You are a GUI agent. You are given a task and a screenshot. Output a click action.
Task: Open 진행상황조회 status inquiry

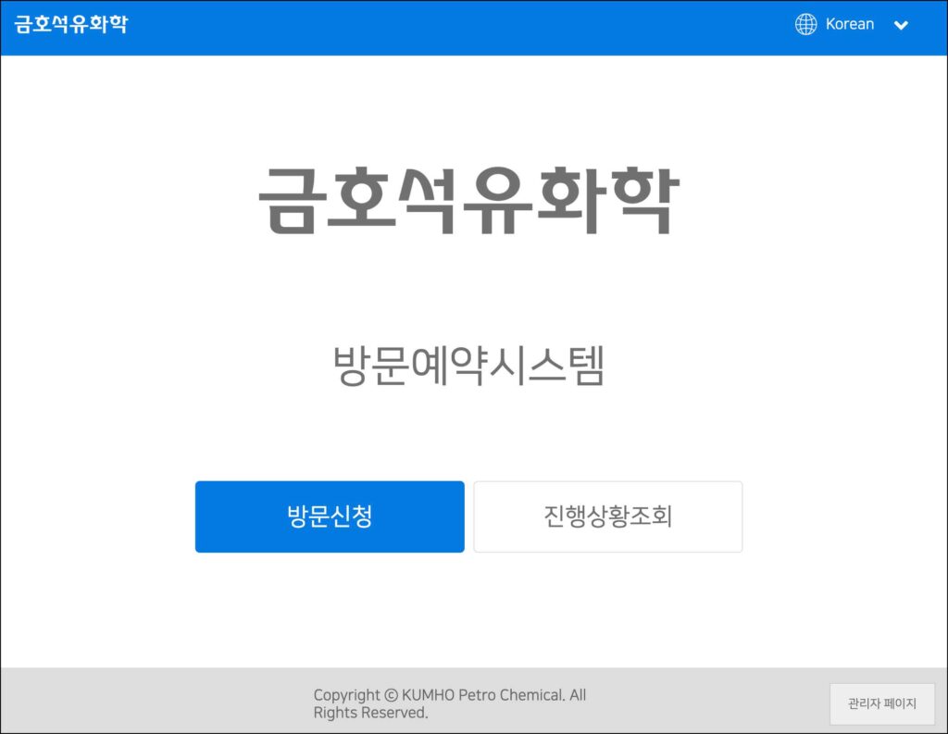607,516
